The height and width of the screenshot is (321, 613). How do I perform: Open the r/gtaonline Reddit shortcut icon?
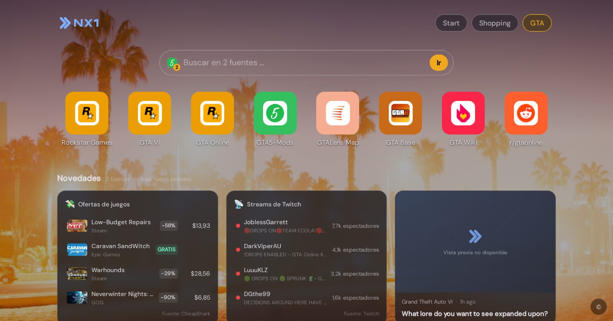pos(526,113)
